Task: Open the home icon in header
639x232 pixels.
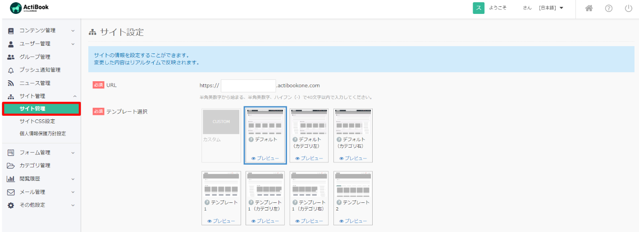Action: tap(589, 8)
